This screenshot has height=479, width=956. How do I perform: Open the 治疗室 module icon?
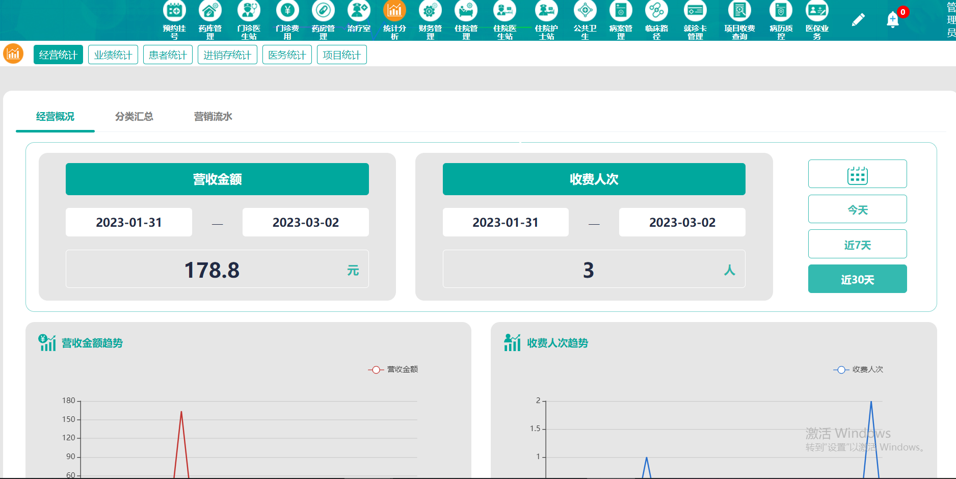pyautogui.click(x=359, y=10)
